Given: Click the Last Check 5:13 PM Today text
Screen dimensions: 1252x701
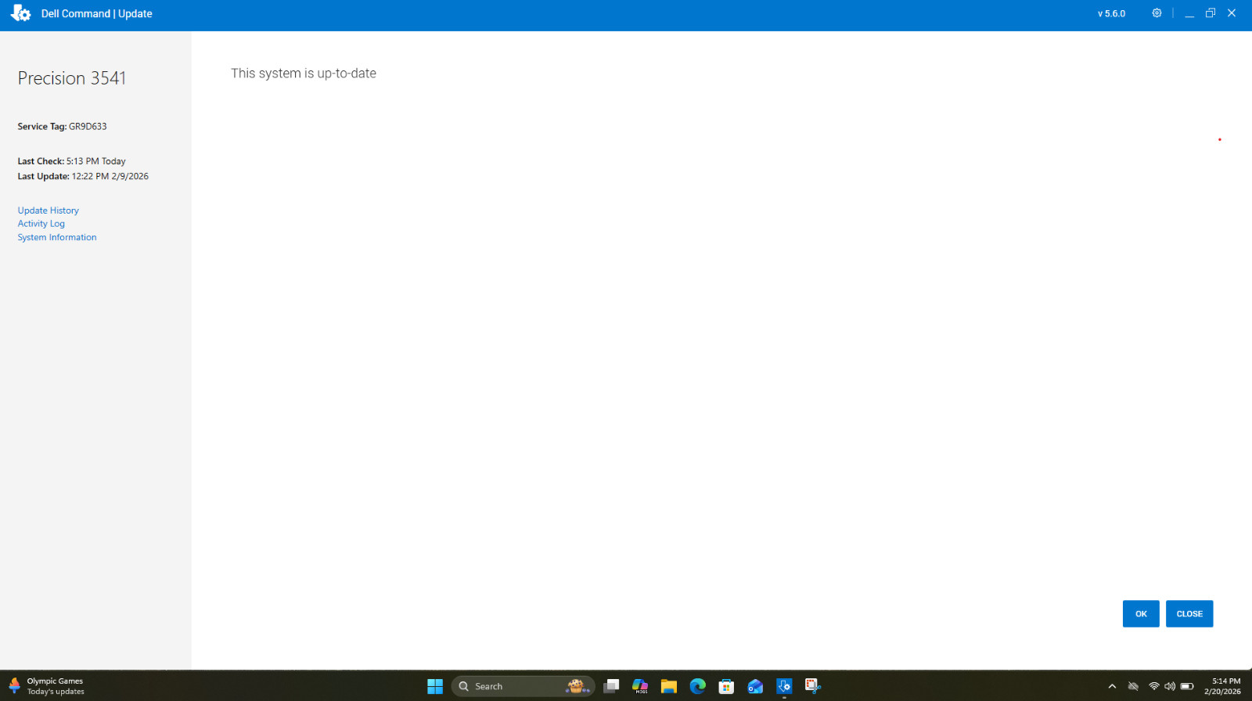Looking at the screenshot, I should point(72,161).
